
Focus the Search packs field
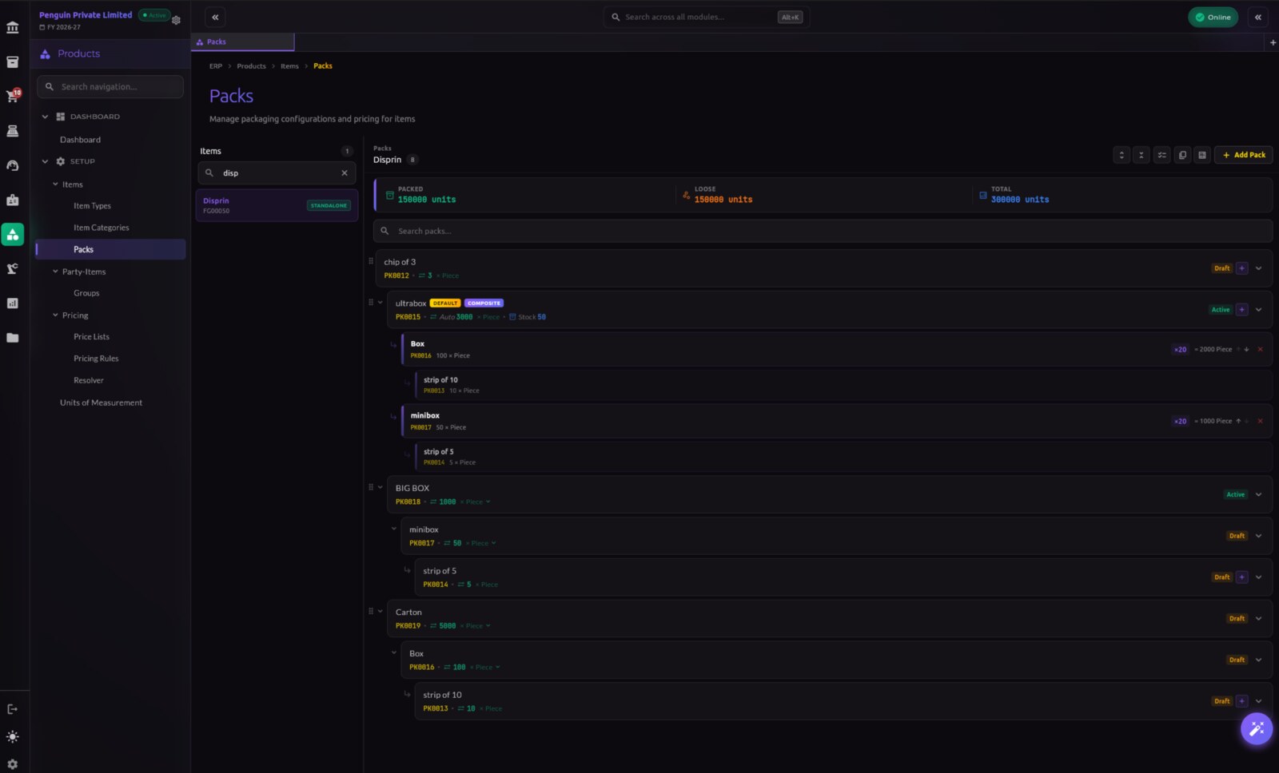click(823, 232)
